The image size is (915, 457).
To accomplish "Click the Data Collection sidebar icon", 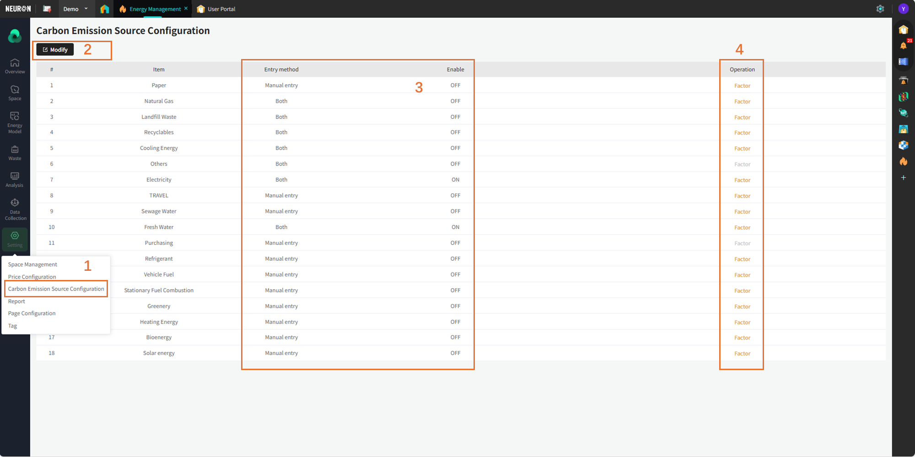I will (15, 209).
